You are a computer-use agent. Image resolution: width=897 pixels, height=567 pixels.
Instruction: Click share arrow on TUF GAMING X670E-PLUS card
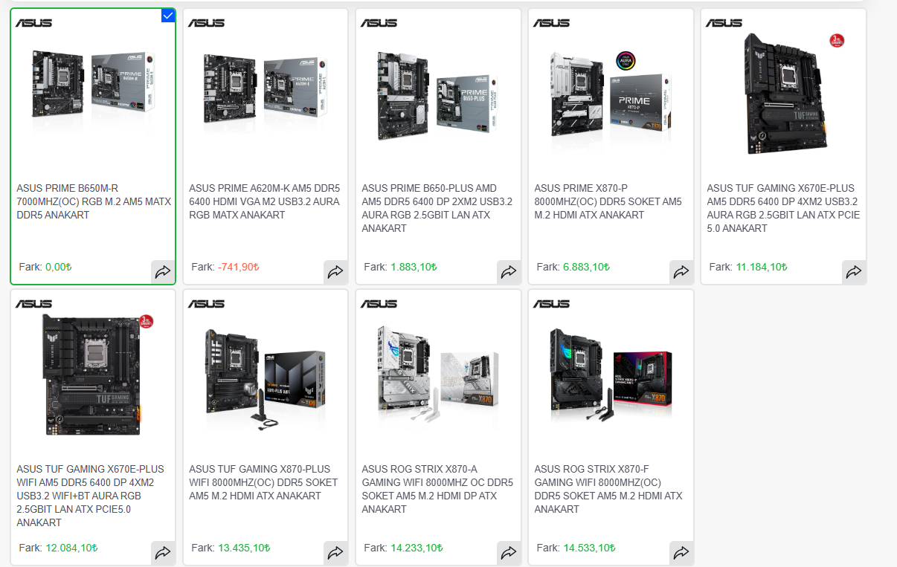coord(853,272)
